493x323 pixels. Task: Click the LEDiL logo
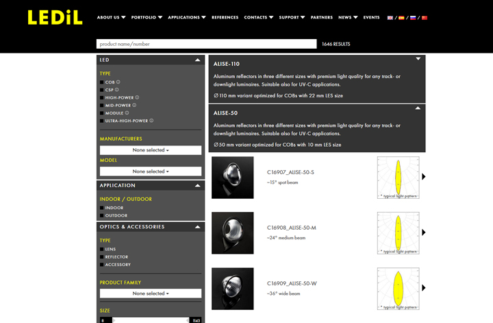[x=55, y=17]
